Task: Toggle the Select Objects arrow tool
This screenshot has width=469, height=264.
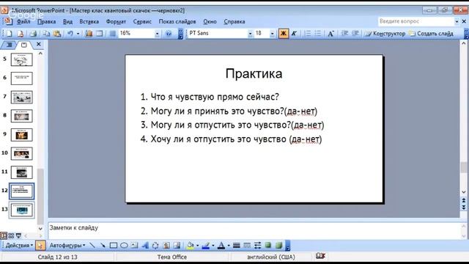Action: [40, 246]
